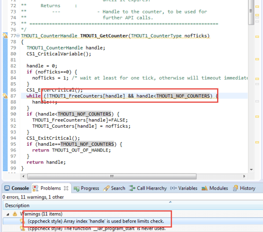Viewport: 263px width, 232px height.
Task: Click warning marker icon on line 77
Action: click(5, 36)
